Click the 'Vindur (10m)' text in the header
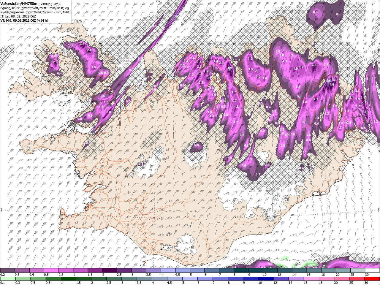 pyautogui.click(x=50, y=4)
